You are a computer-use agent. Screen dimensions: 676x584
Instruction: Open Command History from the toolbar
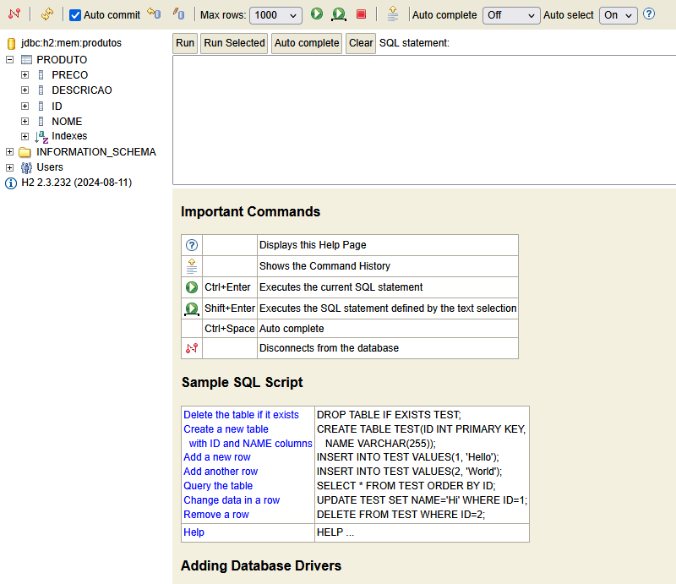393,14
